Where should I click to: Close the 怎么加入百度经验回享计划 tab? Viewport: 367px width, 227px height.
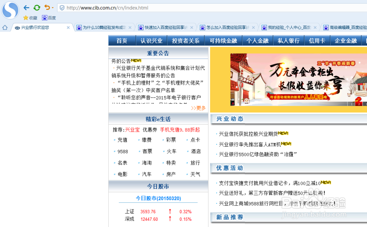click(x=253, y=28)
